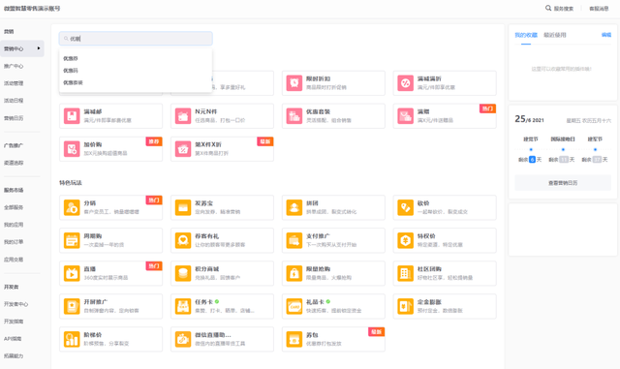
Task: Click the 社区团购 building icon
Action: tap(405, 273)
